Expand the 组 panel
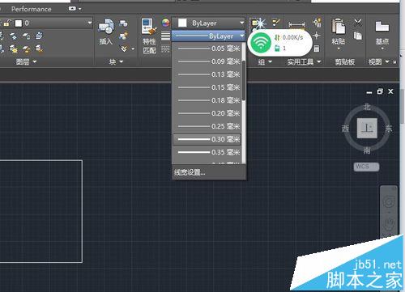 coord(265,62)
